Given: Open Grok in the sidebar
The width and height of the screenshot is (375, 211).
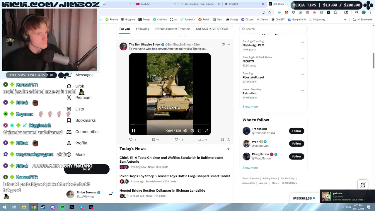Looking at the screenshot, I should (x=76, y=86).
